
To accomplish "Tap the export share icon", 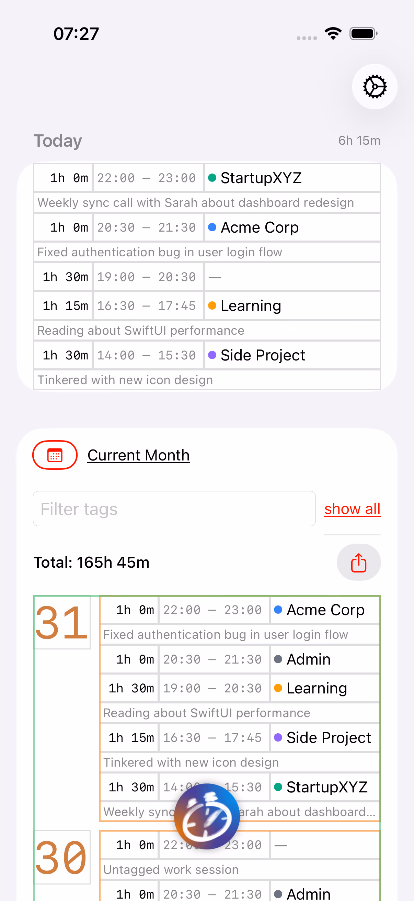I will 358,562.
